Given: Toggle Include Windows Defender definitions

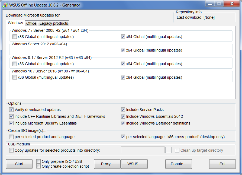Looking at the screenshot, I should pos(123,123).
